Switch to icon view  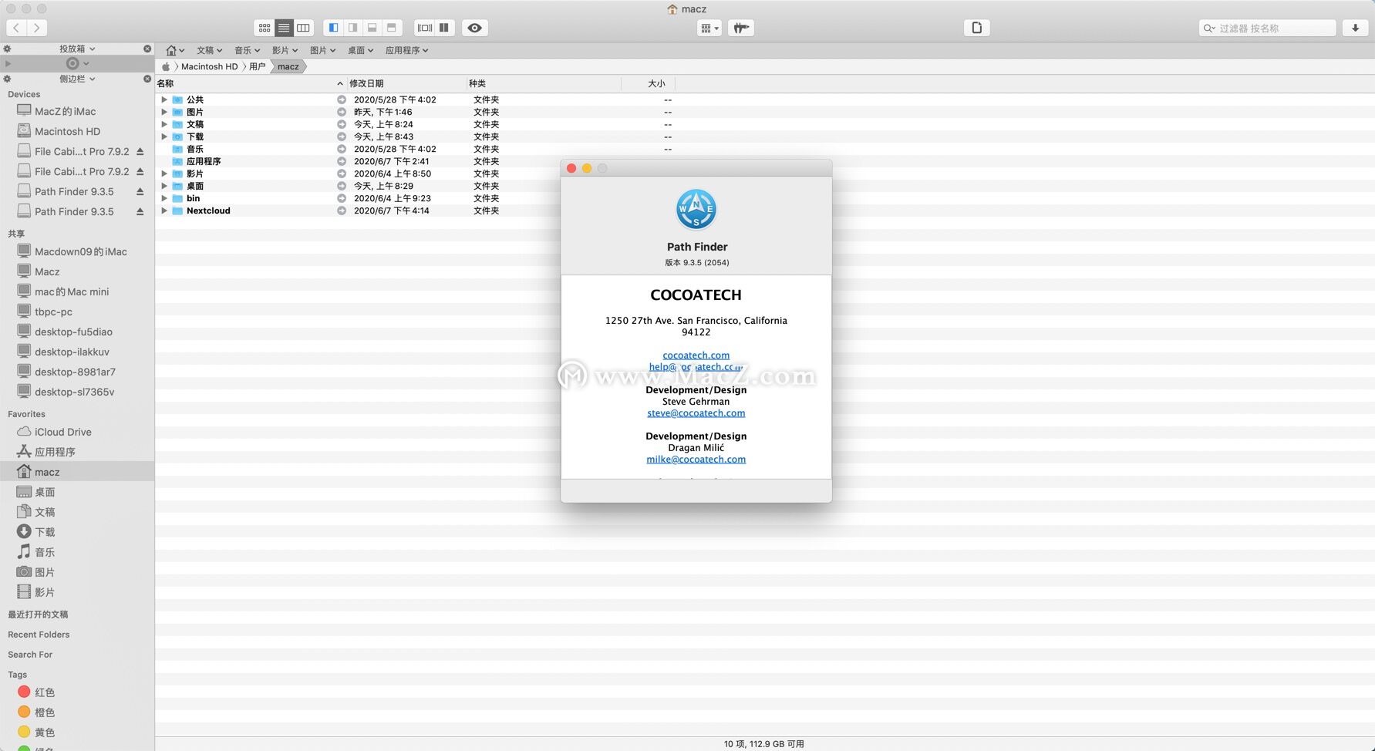pos(265,28)
